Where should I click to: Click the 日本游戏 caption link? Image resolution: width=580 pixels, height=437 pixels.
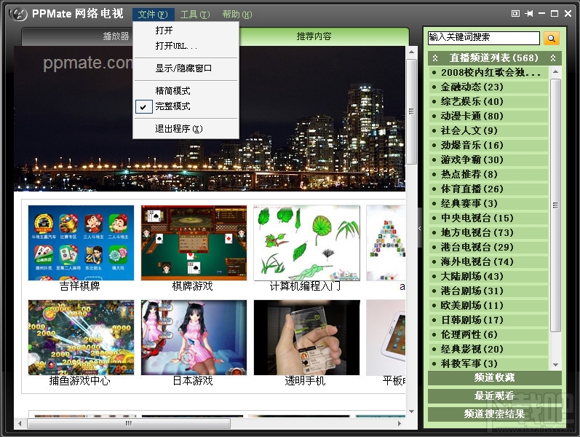point(193,381)
